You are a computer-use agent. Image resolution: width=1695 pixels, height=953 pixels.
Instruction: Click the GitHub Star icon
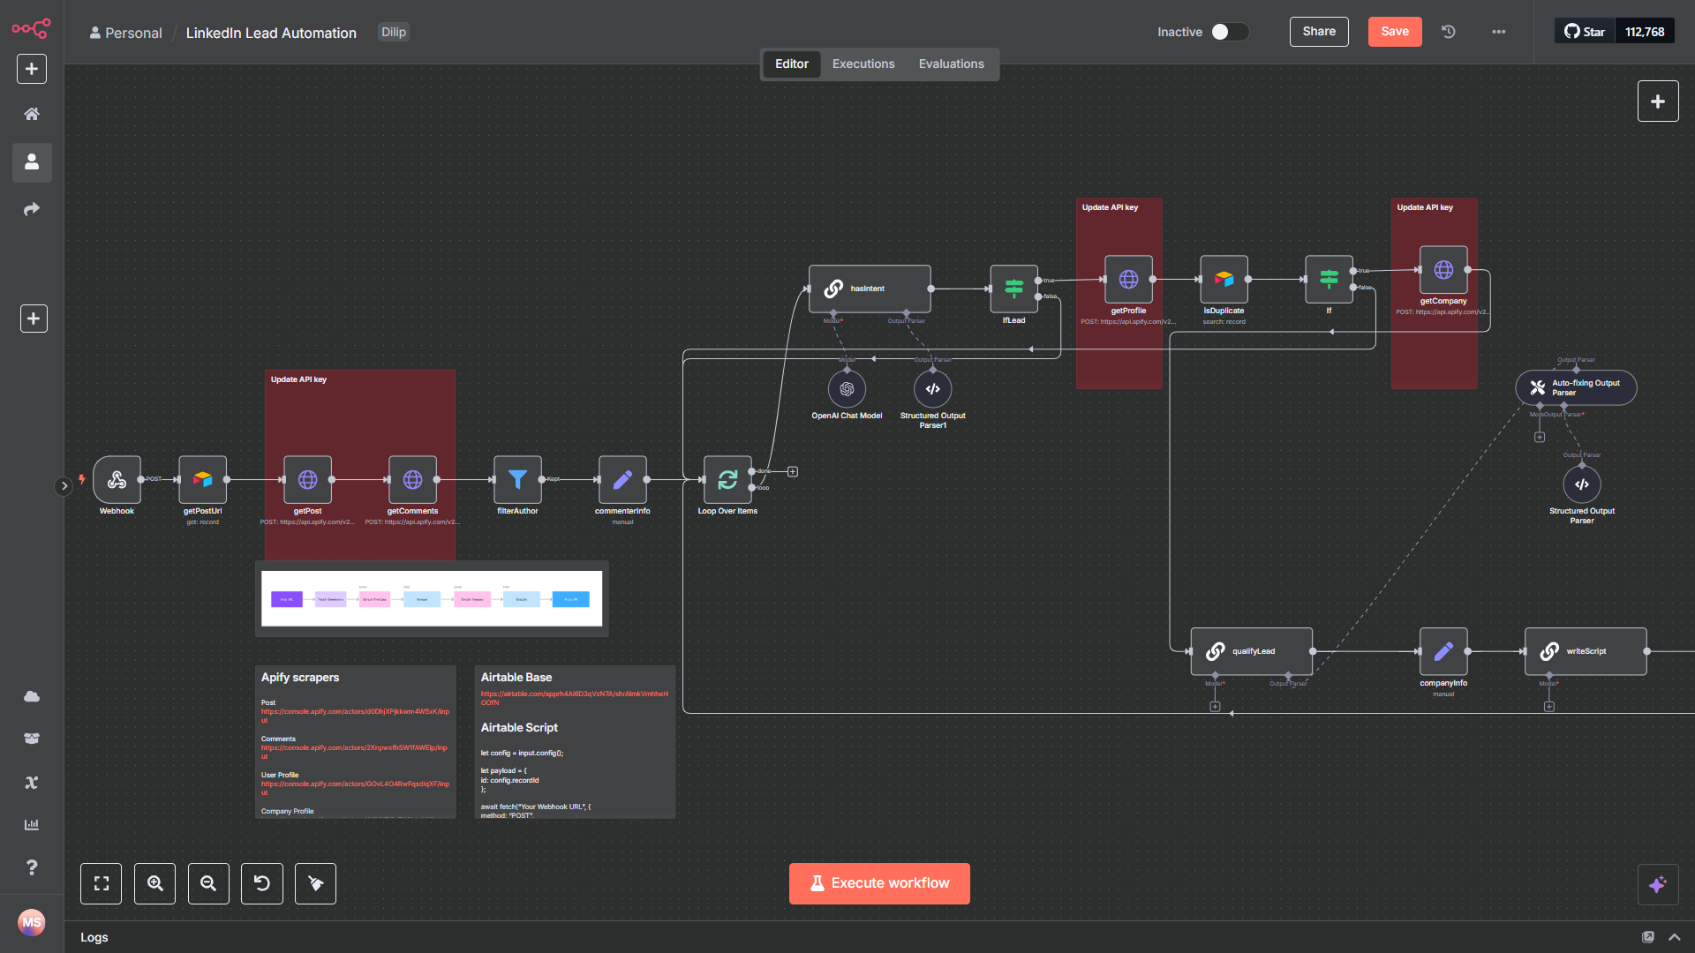1585,31
